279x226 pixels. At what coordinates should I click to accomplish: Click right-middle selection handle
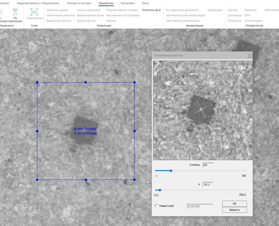click(x=134, y=131)
